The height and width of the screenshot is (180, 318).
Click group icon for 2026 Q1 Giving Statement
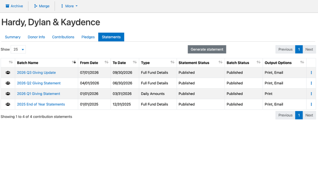pos(8,94)
